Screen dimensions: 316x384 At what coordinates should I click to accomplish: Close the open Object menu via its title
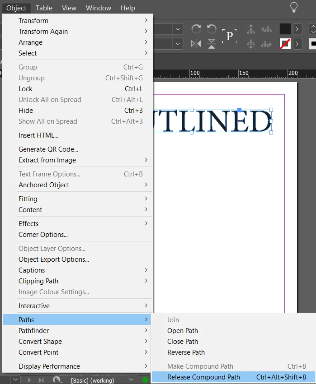[16, 8]
